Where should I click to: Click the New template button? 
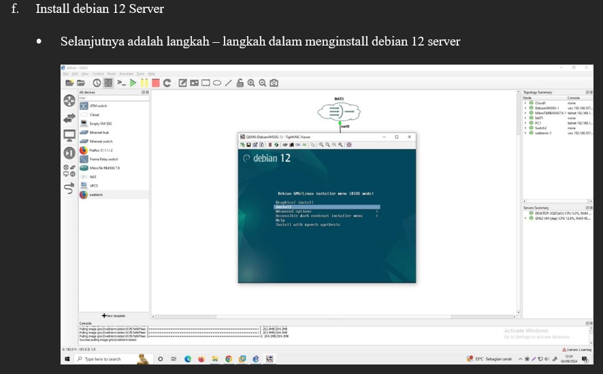tap(114, 316)
